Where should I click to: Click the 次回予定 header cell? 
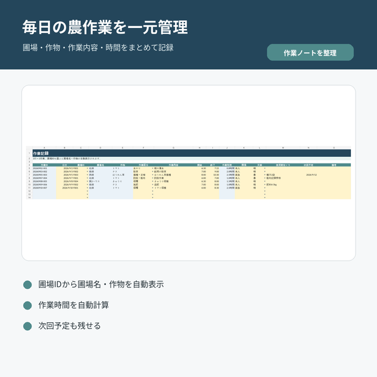click(x=308, y=165)
